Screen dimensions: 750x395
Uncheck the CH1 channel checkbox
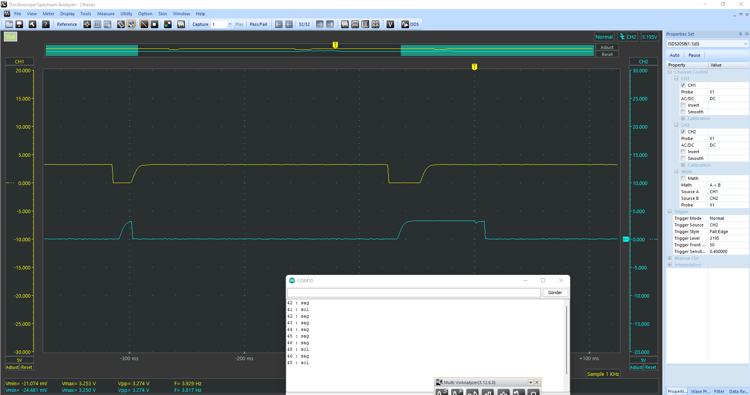(x=683, y=85)
